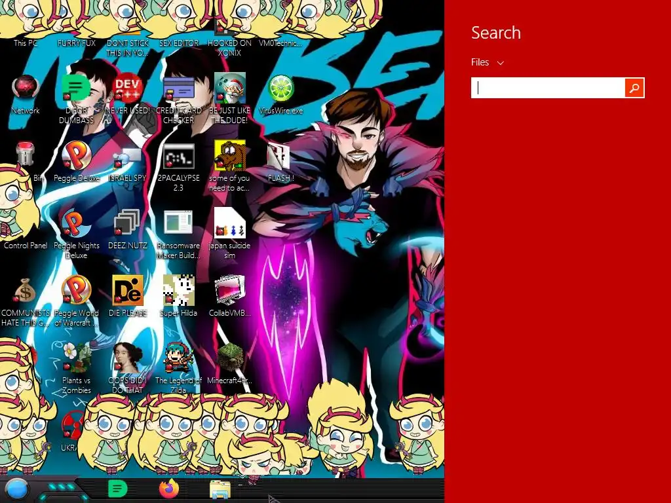Open File Explorer from the taskbar

(x=220, y=489)
